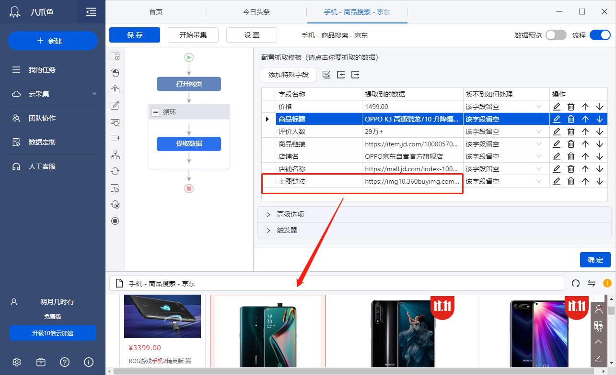Switch to the 首页 tab
616x375 pixels.
click(x=156, y=12)
